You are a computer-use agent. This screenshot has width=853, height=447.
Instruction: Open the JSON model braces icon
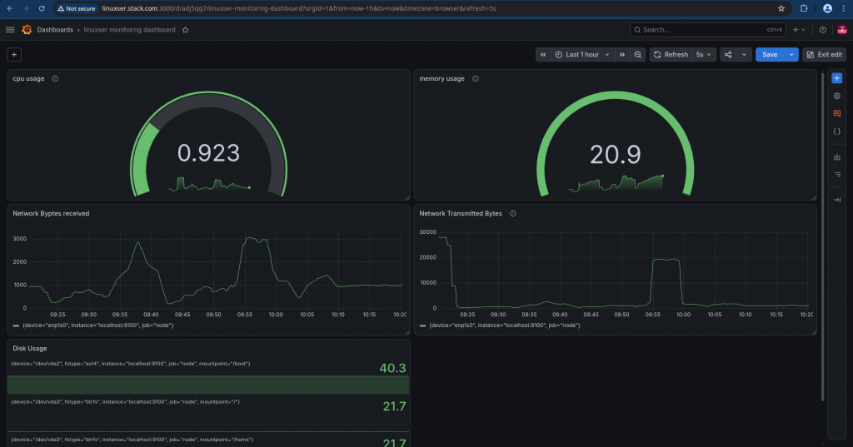pos(836,131)
